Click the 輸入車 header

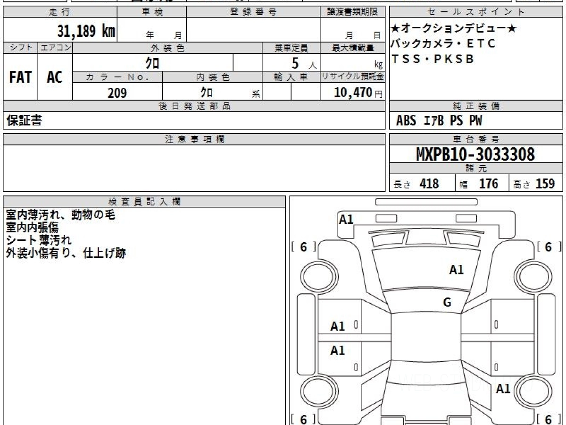[x=291, y=77]
